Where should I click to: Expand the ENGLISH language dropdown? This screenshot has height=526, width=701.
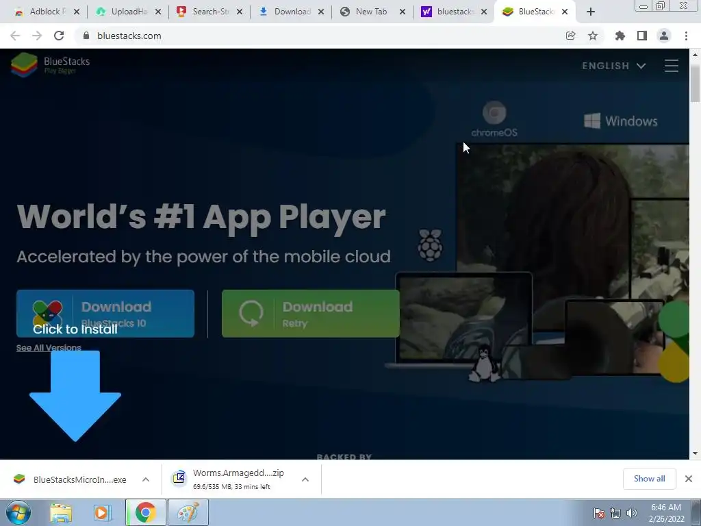coord(614,66)
